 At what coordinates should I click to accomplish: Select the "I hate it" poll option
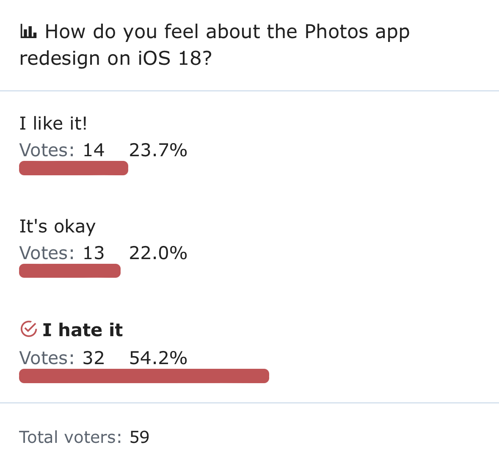[83, 329]
